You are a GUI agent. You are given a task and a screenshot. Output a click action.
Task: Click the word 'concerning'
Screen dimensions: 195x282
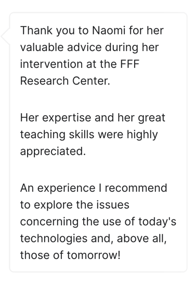click(x=49, y=222)
